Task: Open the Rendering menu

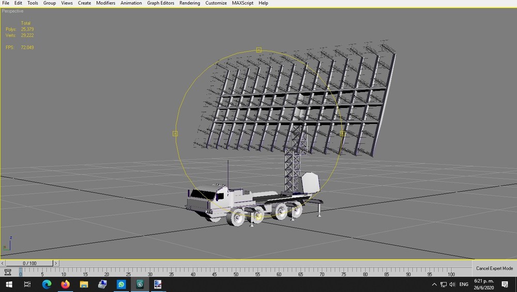Action: (x=190, y=3)
